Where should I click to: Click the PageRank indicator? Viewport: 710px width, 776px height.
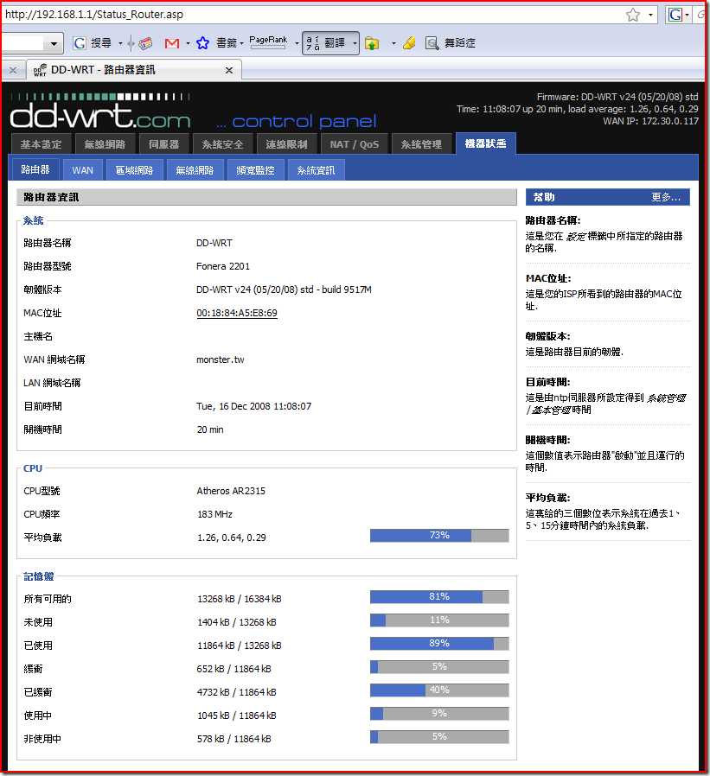point(268,42)
